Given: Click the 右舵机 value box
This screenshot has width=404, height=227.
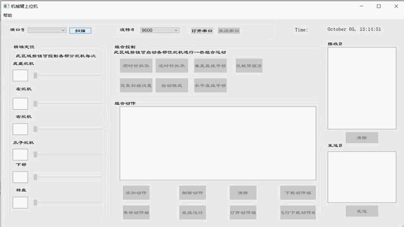Looking at the screenshot, I should pos(20,129).
